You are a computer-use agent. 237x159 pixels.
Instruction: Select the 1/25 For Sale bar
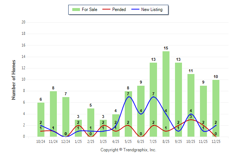pos(78,128)
